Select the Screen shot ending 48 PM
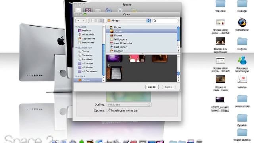 (220, 26)
